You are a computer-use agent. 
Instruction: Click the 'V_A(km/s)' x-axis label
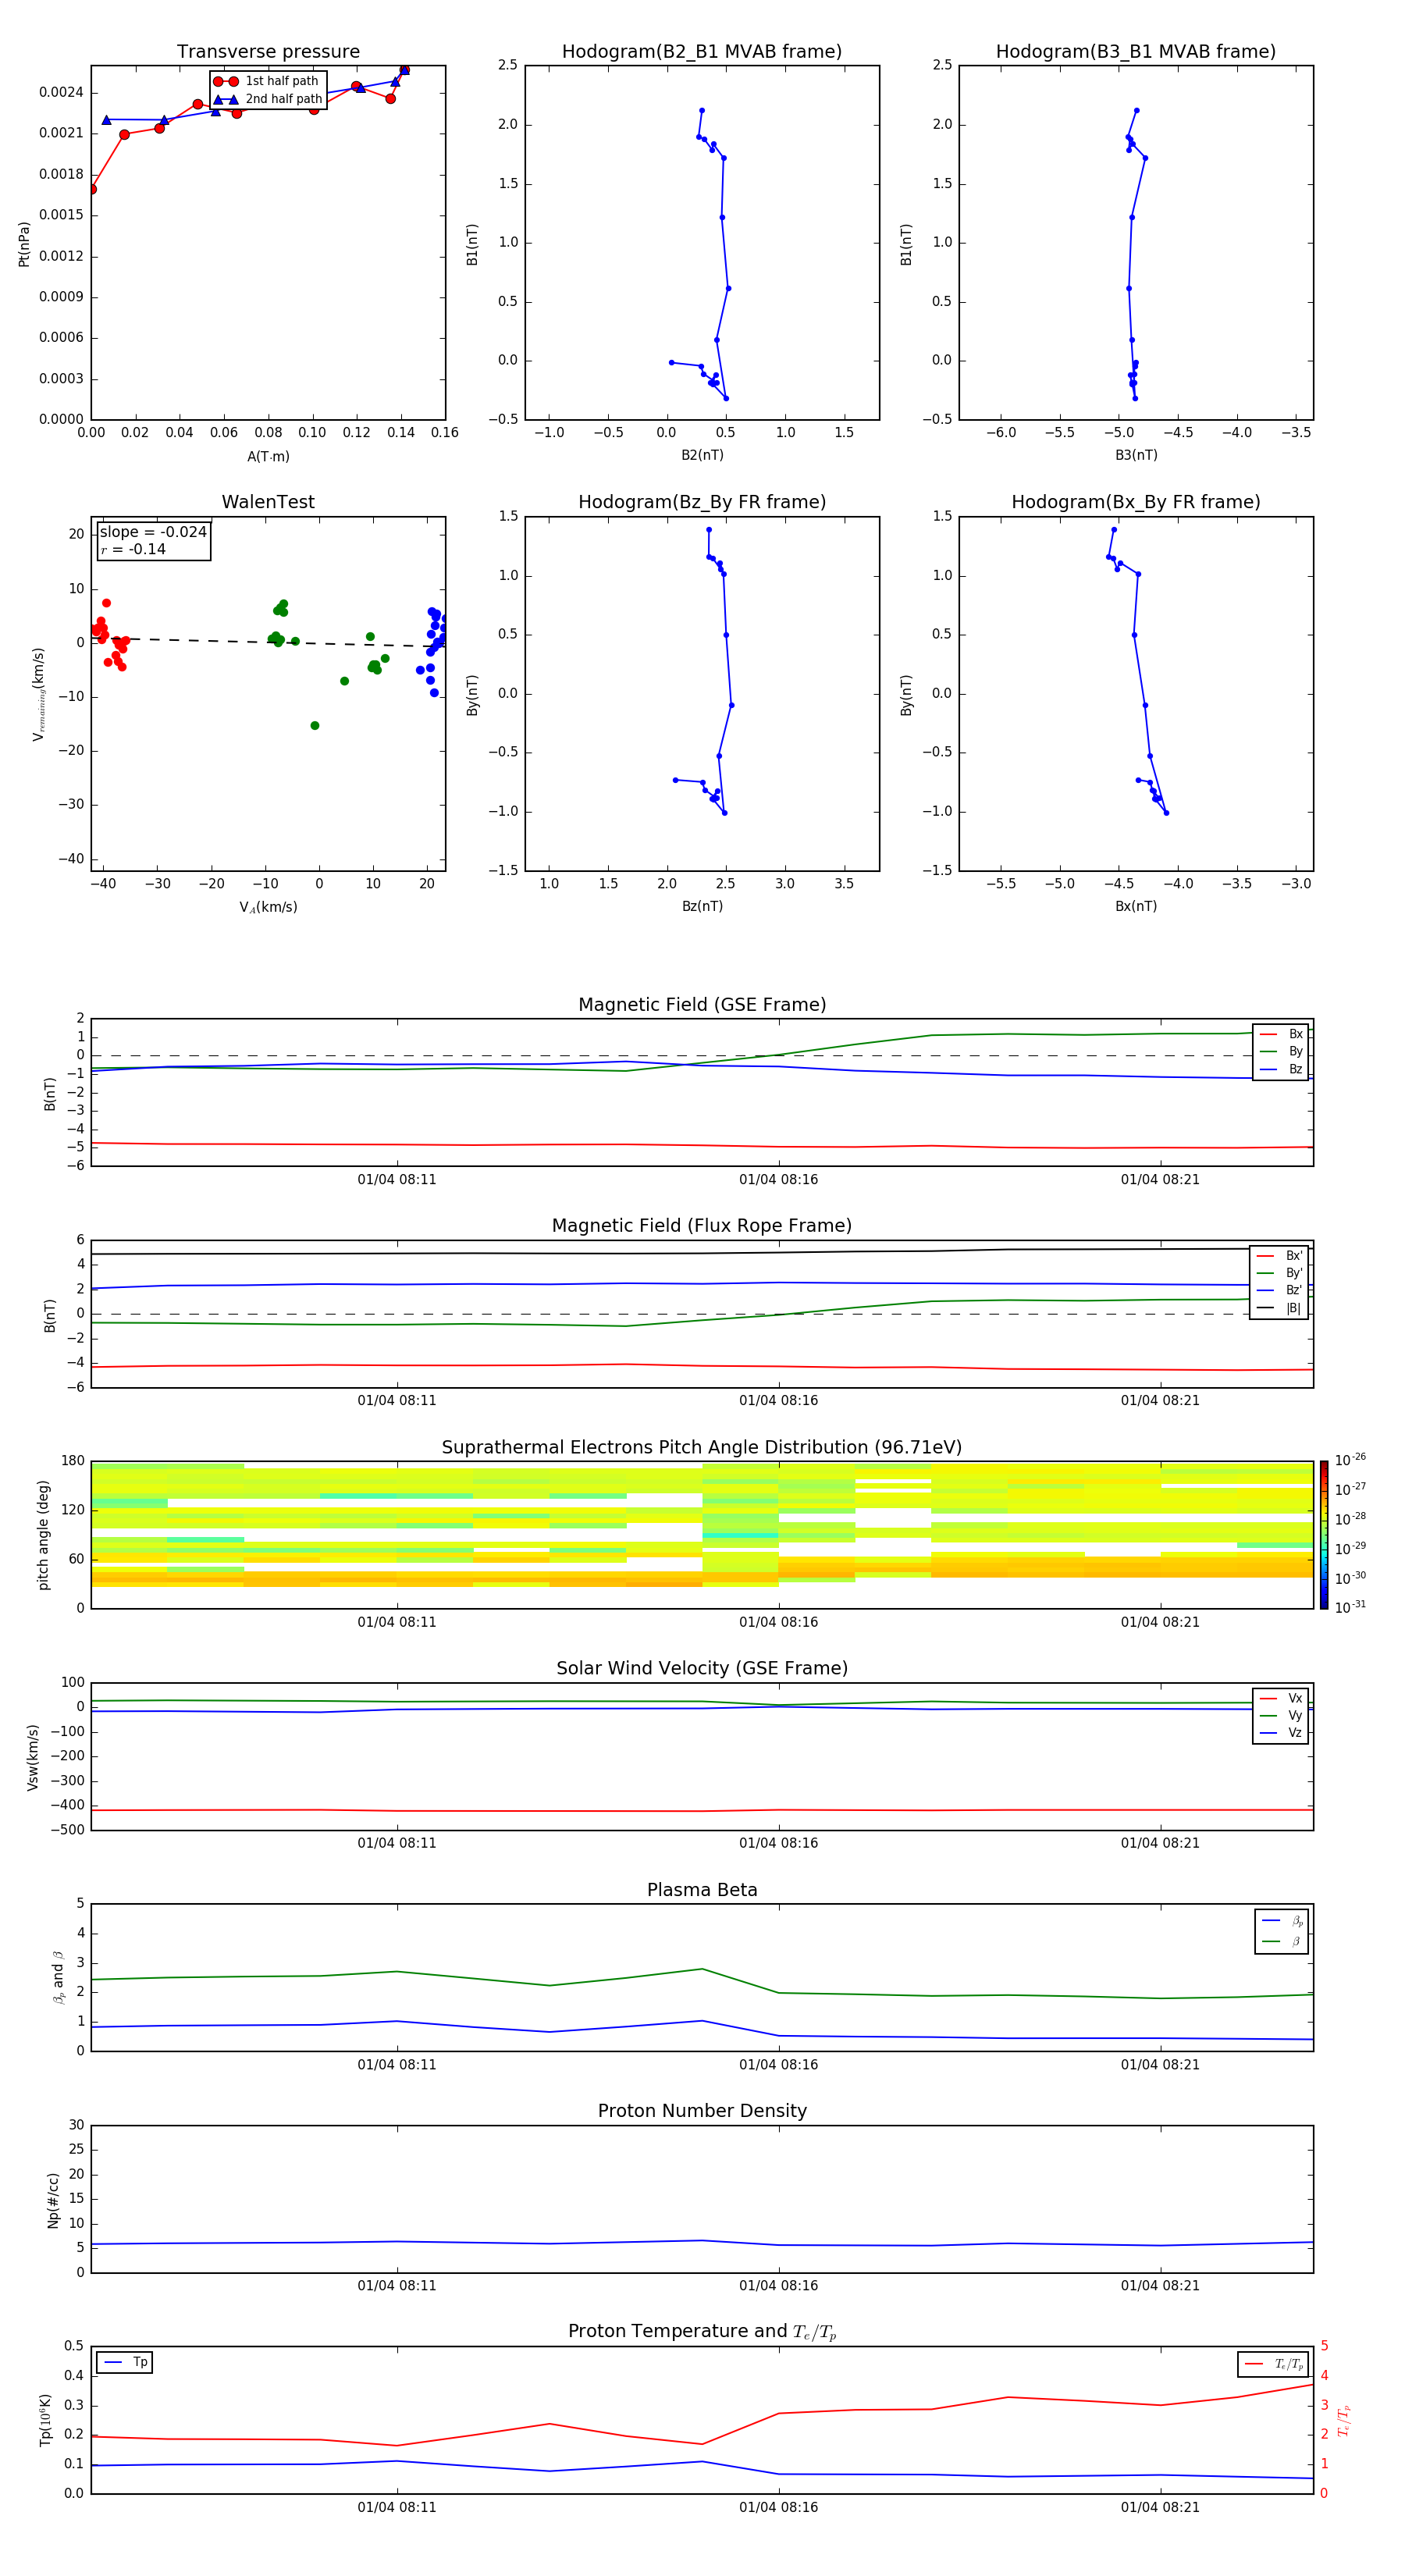(x=268, y=908)
